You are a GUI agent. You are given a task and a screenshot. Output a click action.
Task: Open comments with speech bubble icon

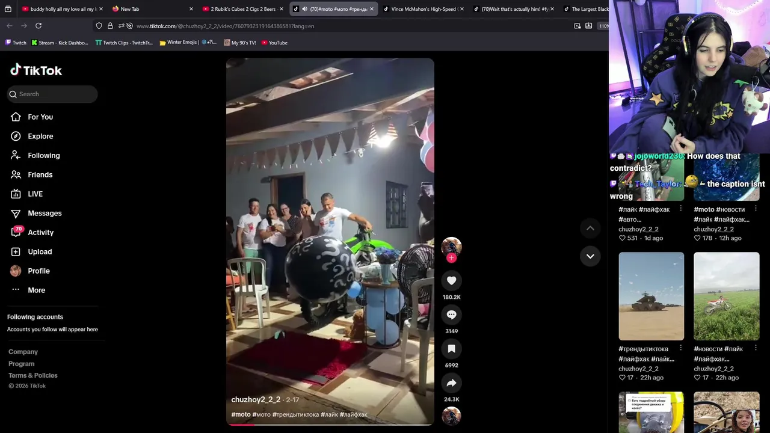click(x=451, y=315)
